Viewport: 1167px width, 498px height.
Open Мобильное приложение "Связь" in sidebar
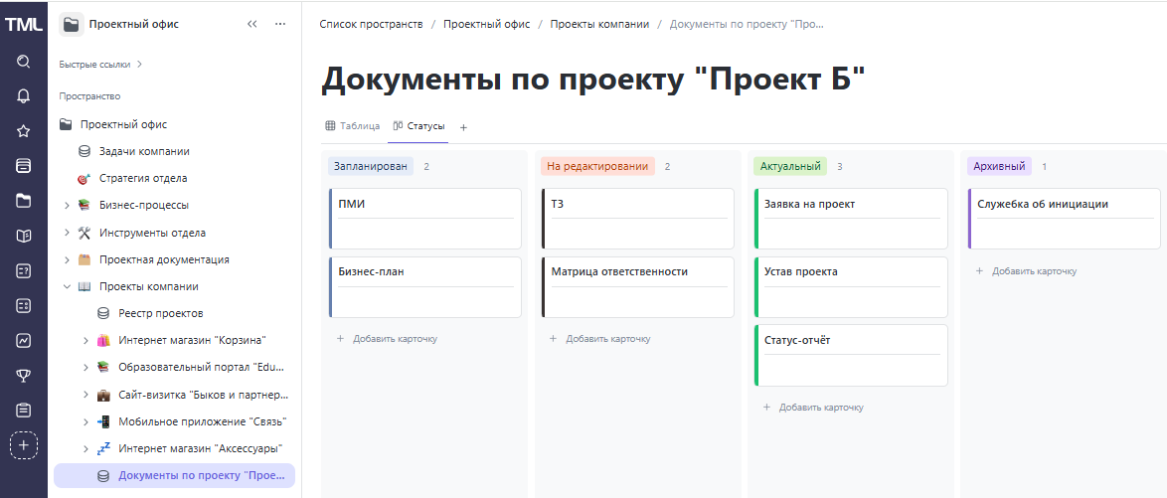(x=203, y=422)
